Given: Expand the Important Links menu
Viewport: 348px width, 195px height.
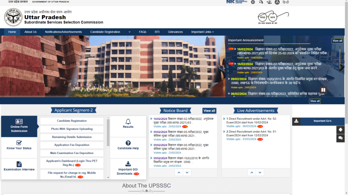Looking at the screenshot, I should click(203, 32).
